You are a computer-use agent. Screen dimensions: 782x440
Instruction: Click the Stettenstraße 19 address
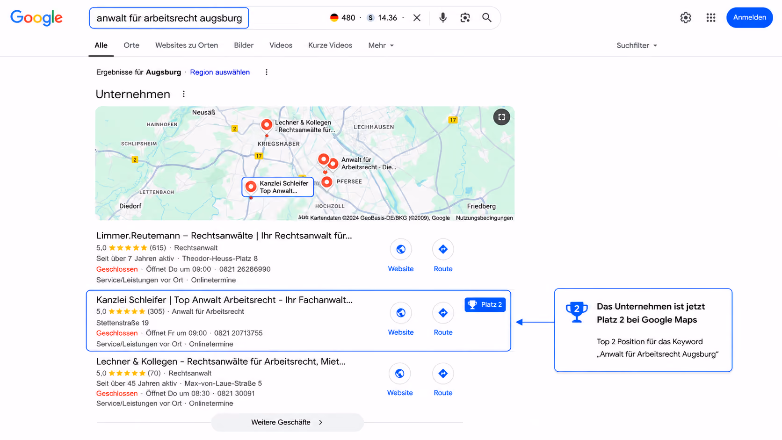click(123, 323)
